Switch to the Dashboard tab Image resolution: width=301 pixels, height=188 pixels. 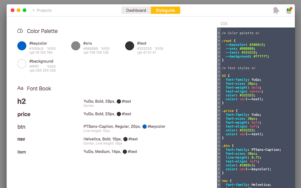(x=136, y=11)
